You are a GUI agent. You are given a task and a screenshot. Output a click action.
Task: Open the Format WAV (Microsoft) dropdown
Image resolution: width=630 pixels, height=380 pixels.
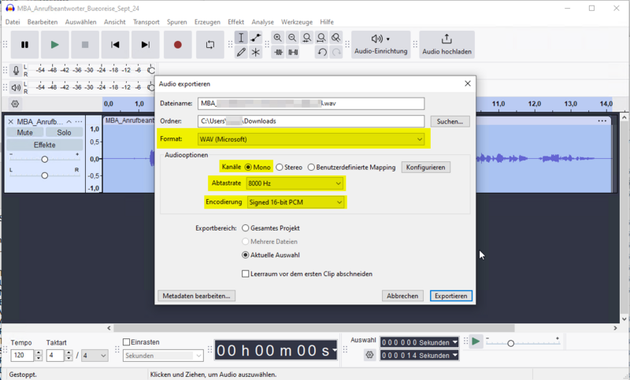click(x=311, y=139)
